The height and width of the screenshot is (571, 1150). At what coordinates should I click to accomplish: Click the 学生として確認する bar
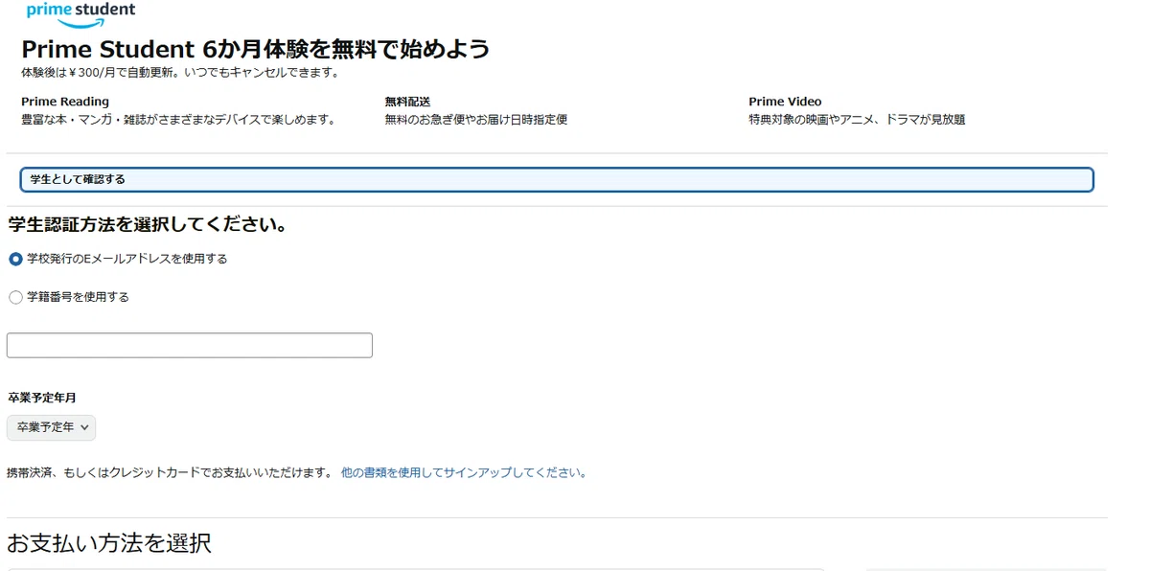tap(557, 179)
